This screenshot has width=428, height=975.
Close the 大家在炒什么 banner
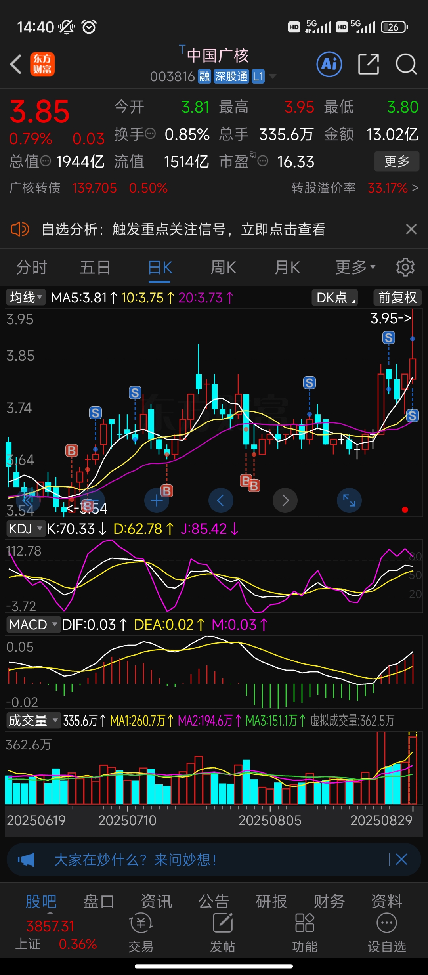(401, 859)
